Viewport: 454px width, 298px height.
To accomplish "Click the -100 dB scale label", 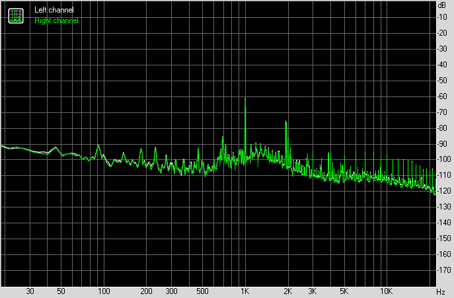I will (x=443, y=159).
